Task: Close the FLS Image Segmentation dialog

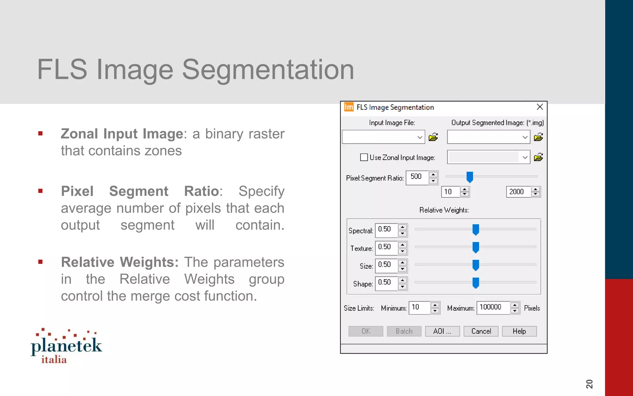Action: coord(540,107)
